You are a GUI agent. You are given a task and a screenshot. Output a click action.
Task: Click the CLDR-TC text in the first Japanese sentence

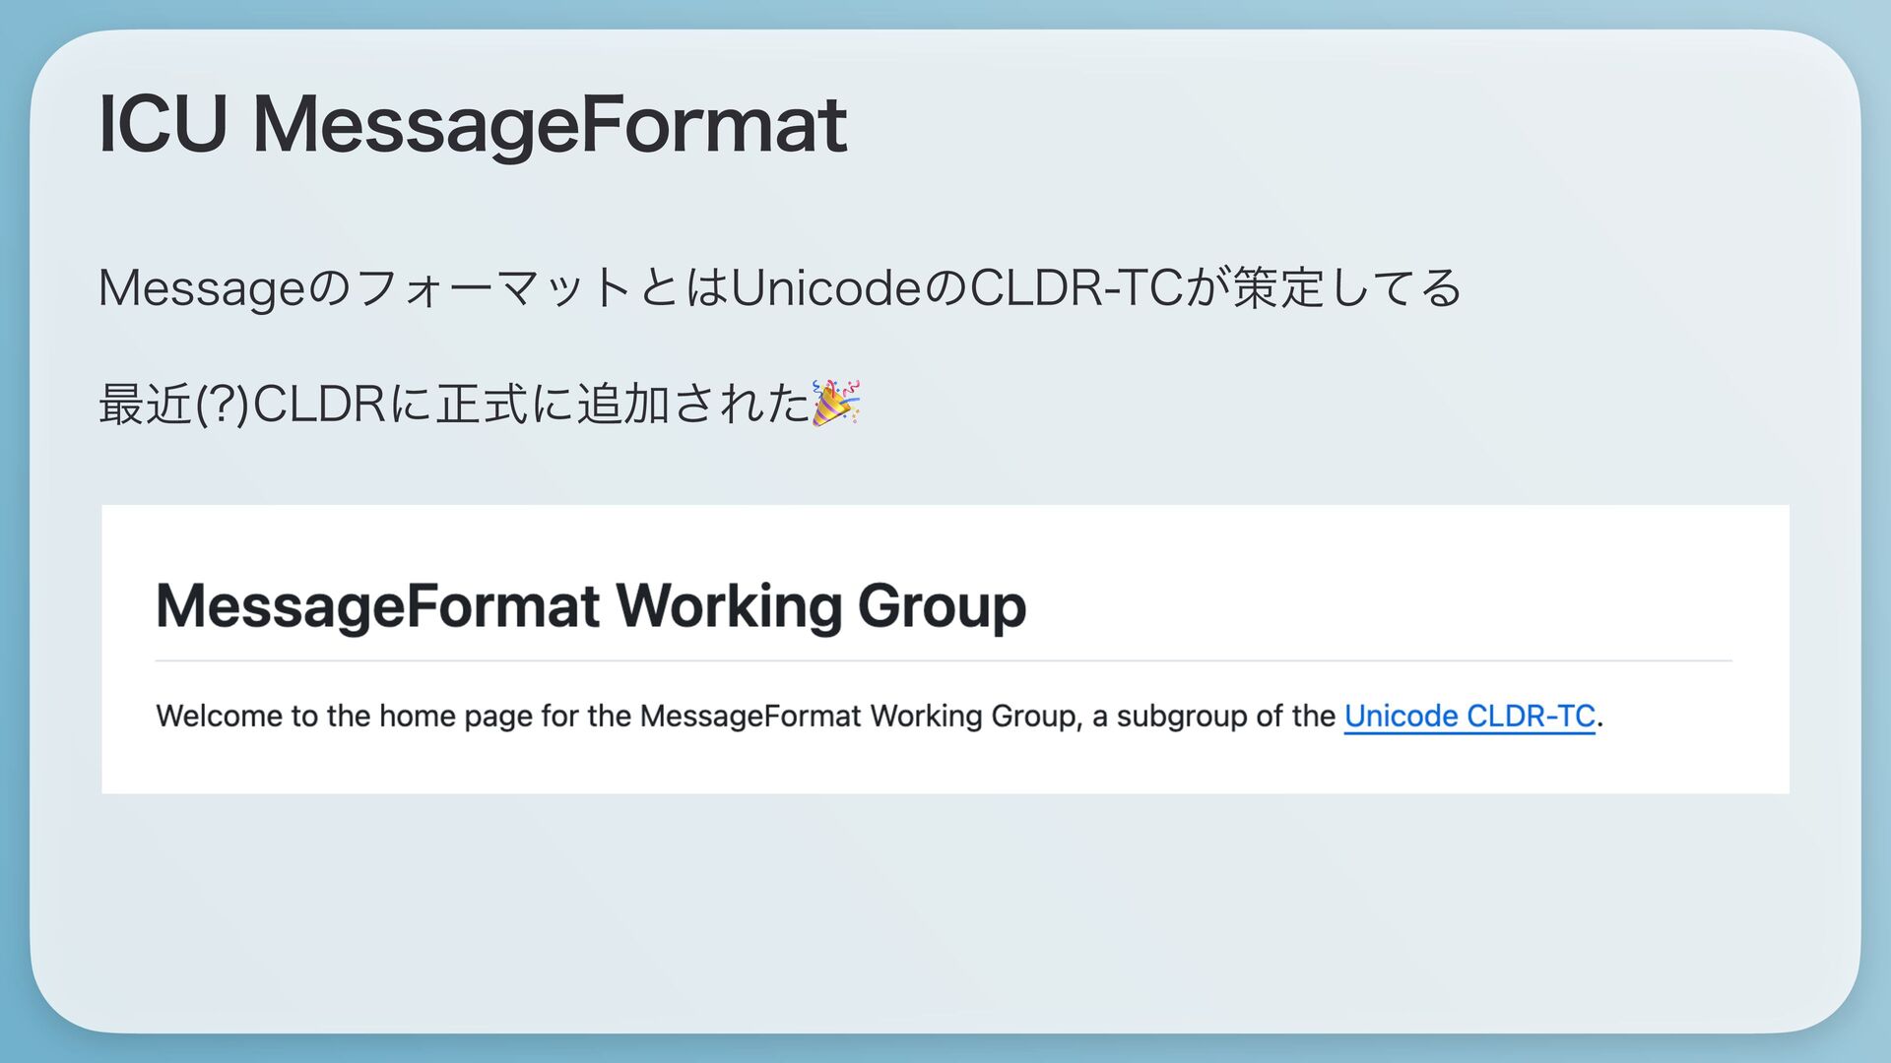[1076, 288]
